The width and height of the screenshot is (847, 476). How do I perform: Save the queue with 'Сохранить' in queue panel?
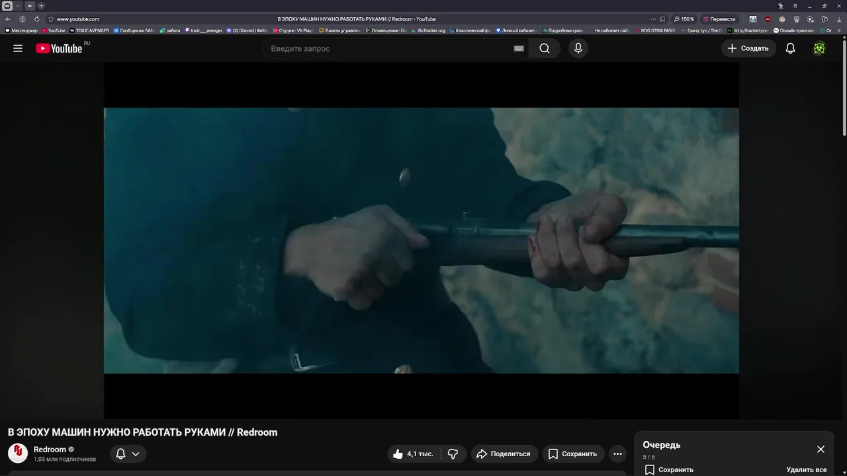(x=669, y=469)
